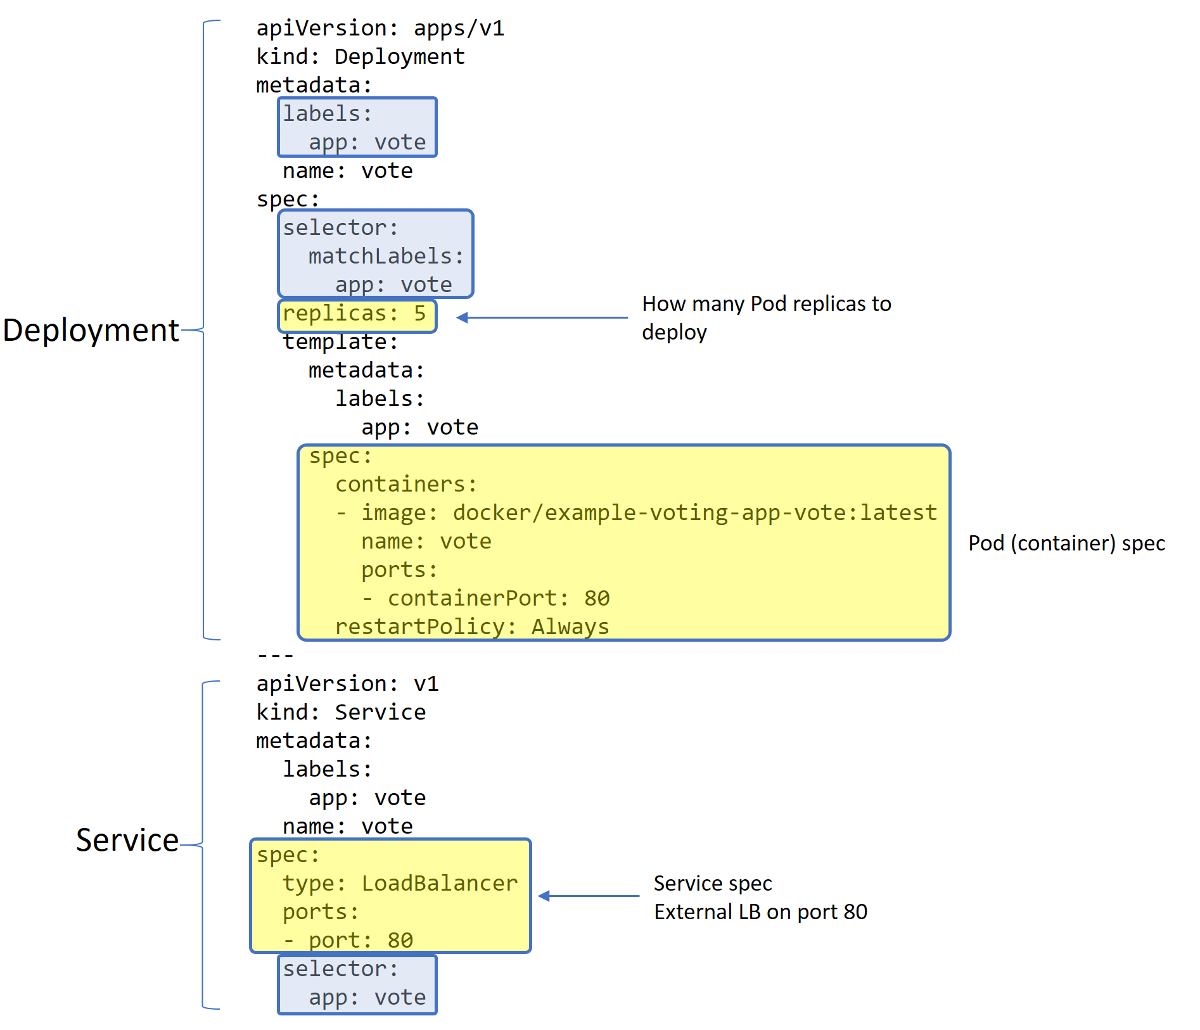Click the apiVersion: apps/v1 line

(380, 27)
